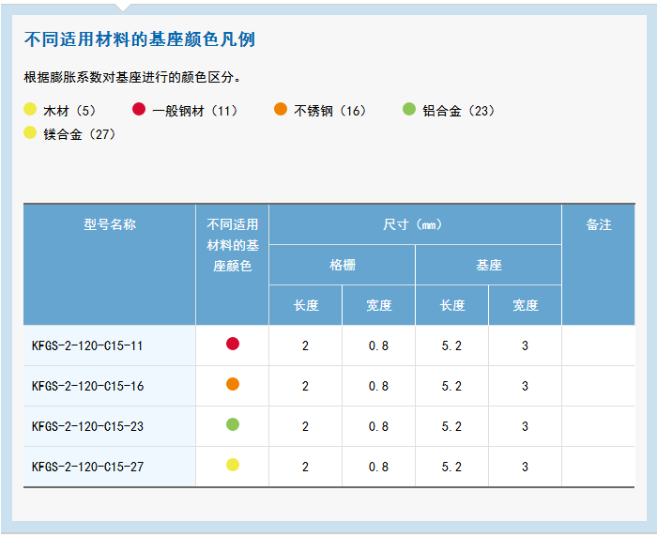This screenshot has height=537, width=657.
Task: Click the yellow dot in the KFGS-2-120-C15-27 row
Action: (233, 465)
